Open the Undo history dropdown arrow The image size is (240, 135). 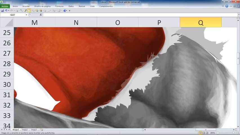tap(8, 11)
